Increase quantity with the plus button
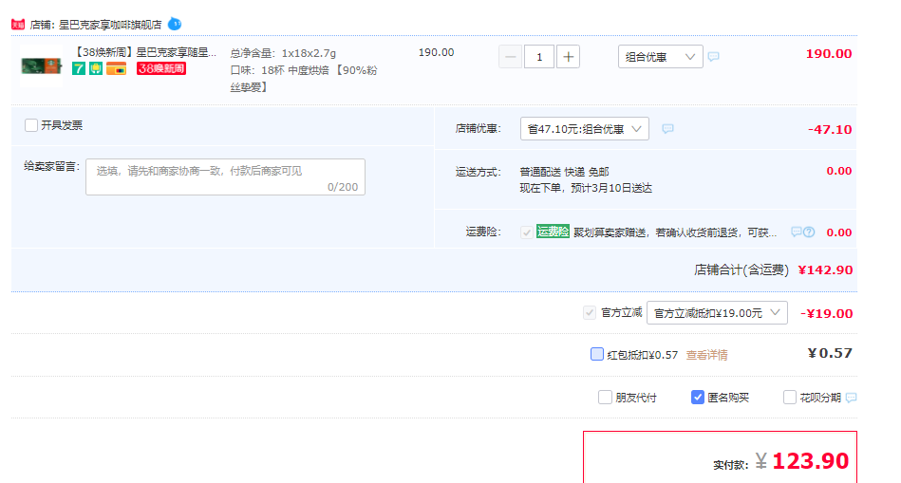This screenshot has width=901, height=483. pos(568,57)
